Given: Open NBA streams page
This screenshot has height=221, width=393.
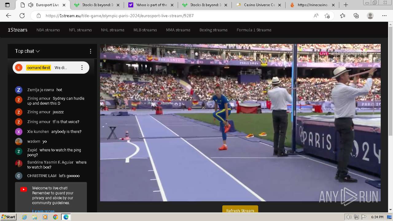Looking at the screenshot, I should (48, 30).
